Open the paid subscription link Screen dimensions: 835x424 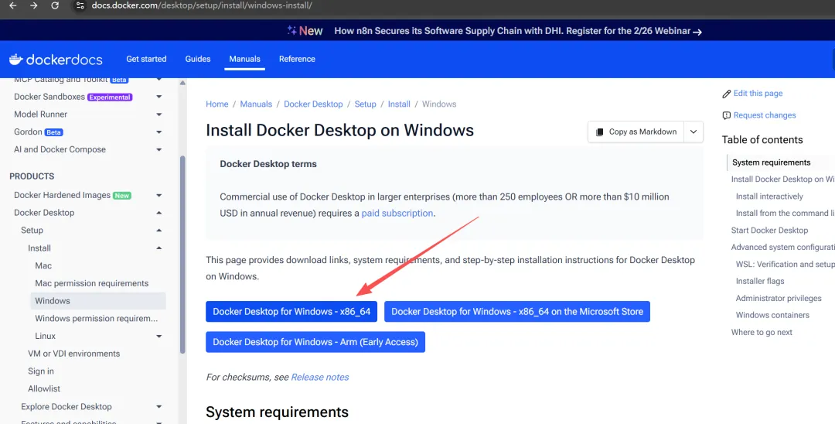click(397, 214)
